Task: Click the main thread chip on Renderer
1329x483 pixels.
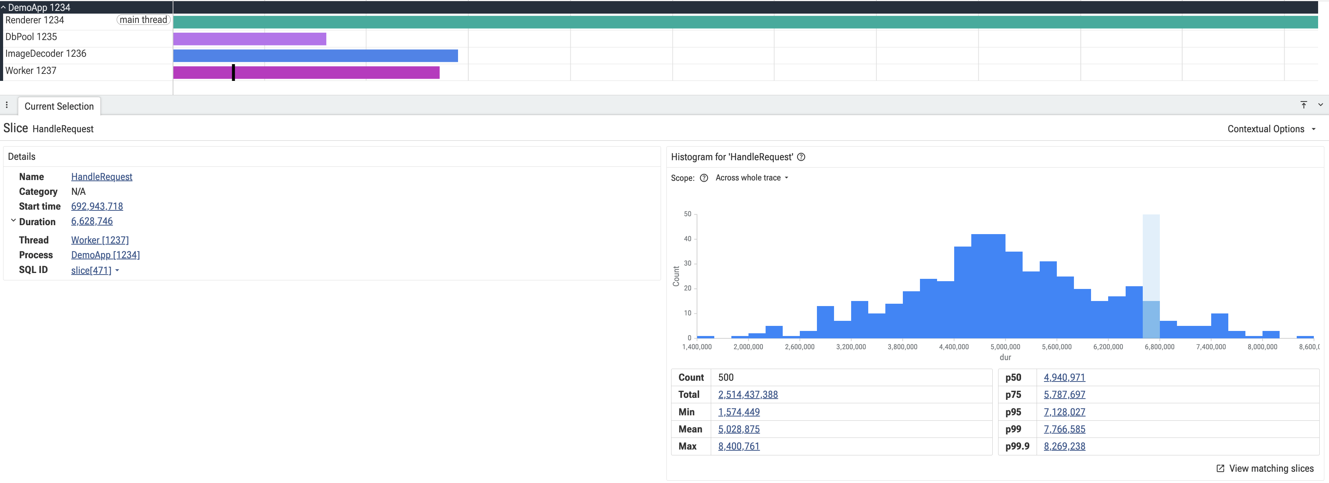Action: click(x=143, y=20)
